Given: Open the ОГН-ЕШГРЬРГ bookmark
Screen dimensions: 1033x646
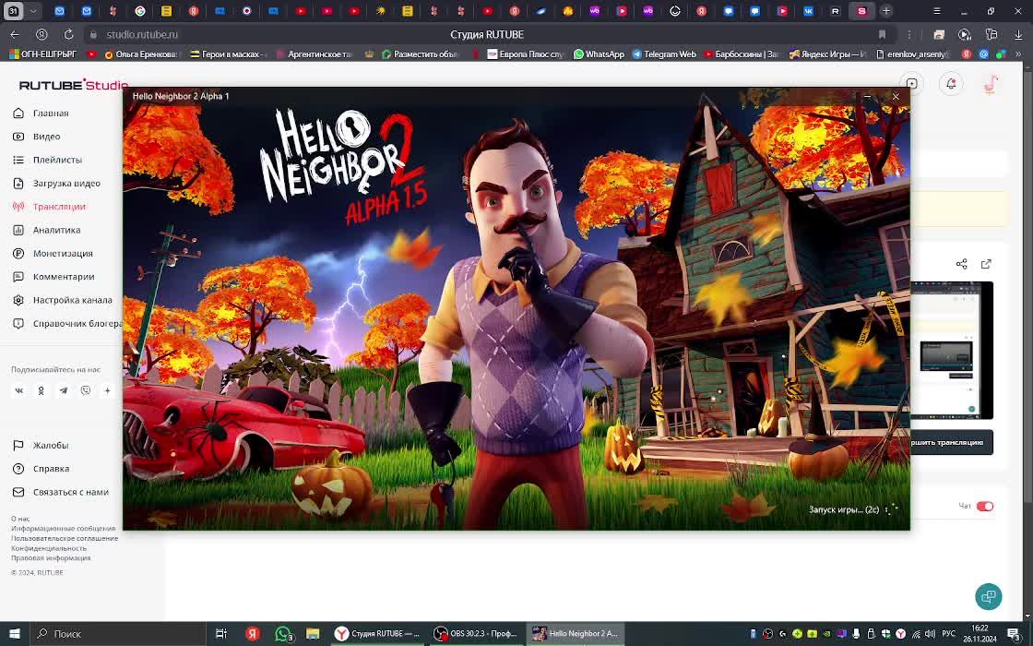Looking at the screenshot, I should [x=42, y=54].
